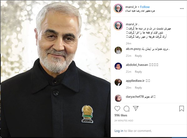Screen dimensions: 187x138
Task: Open daryachef78 commenter profile
Action: pos(135,97)
